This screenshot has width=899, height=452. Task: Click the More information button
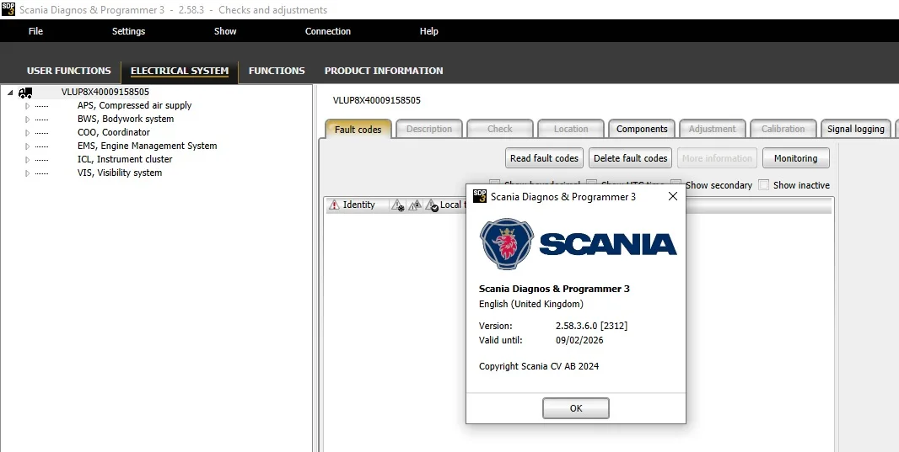pos(717,158)
